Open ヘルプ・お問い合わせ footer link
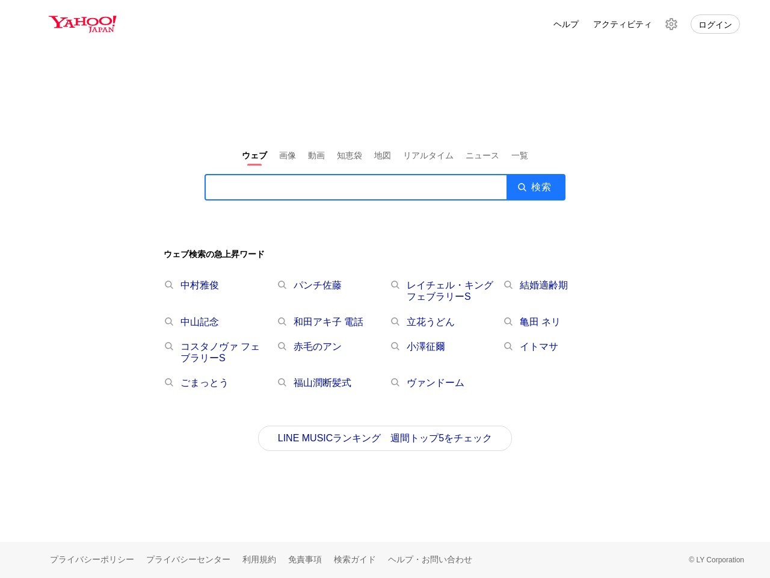This screenshot has height=578, width=770. click(430, 559)
